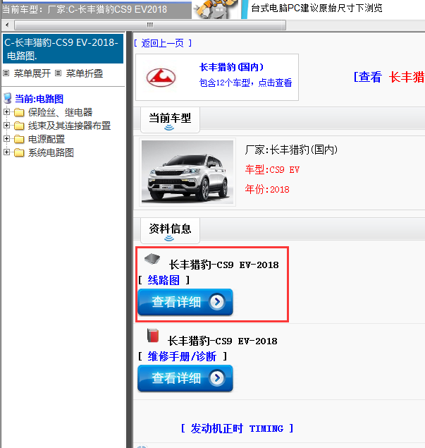Click the mechanic cartoon icon in header
425x448 pixels.
pyautogui.click(x=216, y=9)
